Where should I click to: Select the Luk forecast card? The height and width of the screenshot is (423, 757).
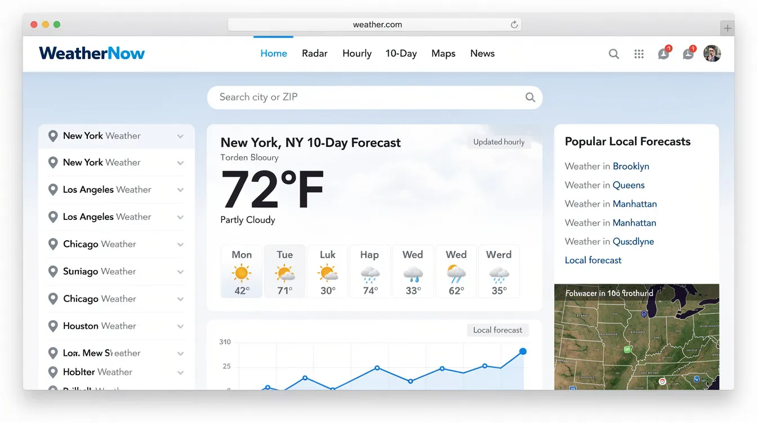(328, 271)
